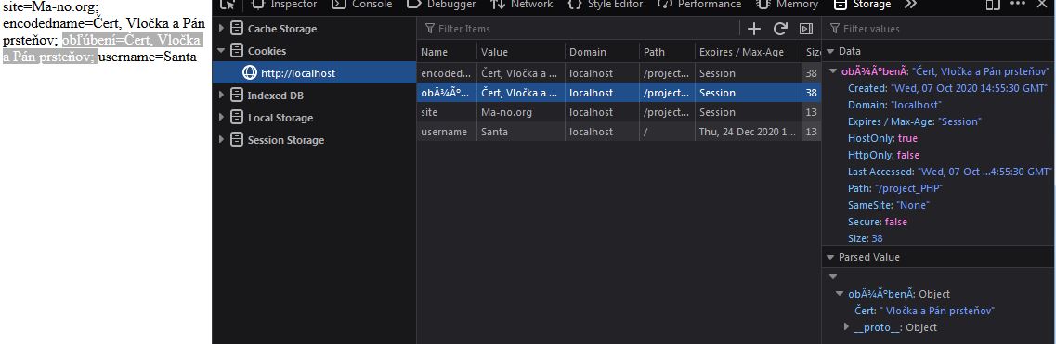This screenshot has width=1056, height=344.
Task: Select the Cache Storage tree item
Action: coord(282,29)
